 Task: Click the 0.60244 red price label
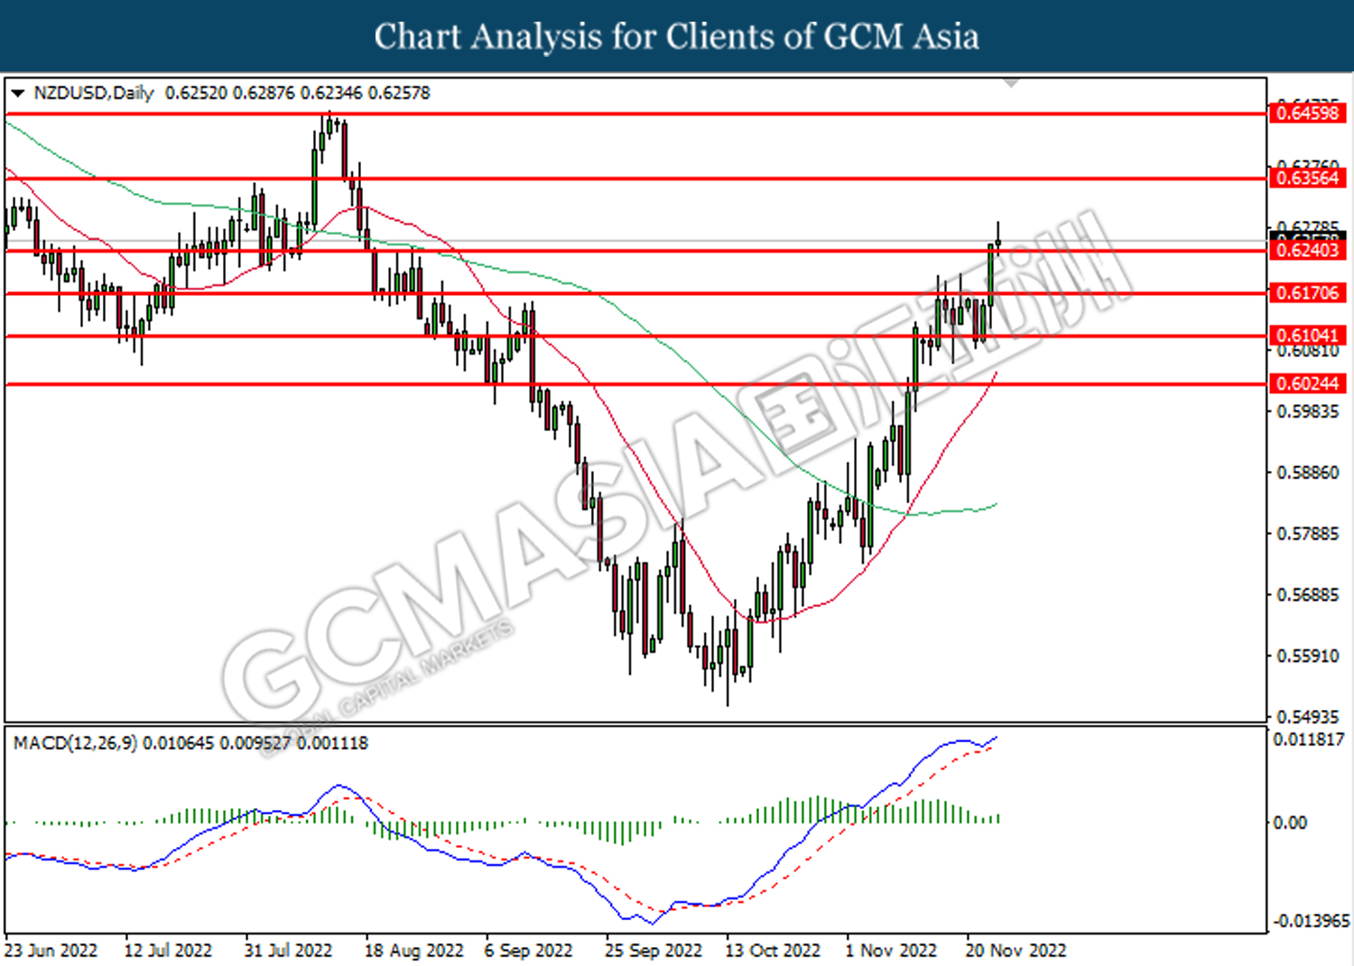pyautogui.click(x=1307, y=383)
